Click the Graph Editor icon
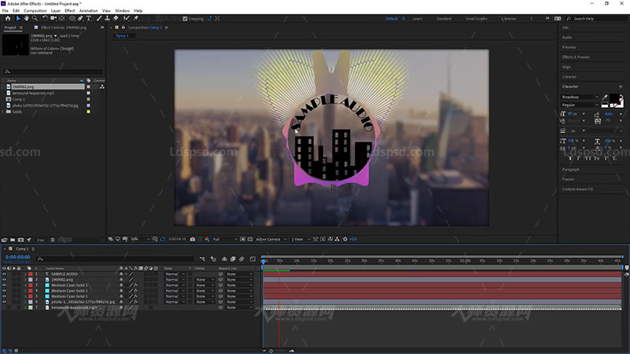The image size is (630, 354). (x=252, y=260)
